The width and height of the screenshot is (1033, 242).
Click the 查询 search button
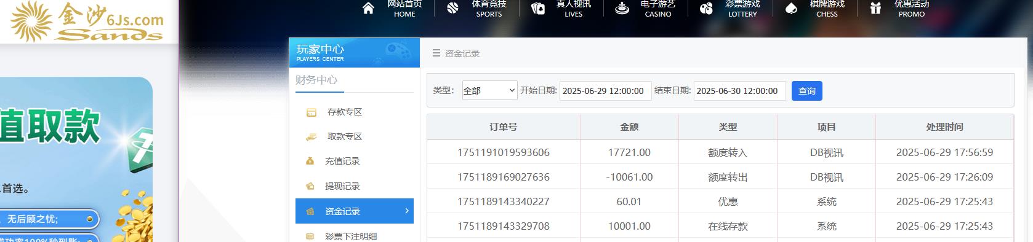[x=806, y=91]
